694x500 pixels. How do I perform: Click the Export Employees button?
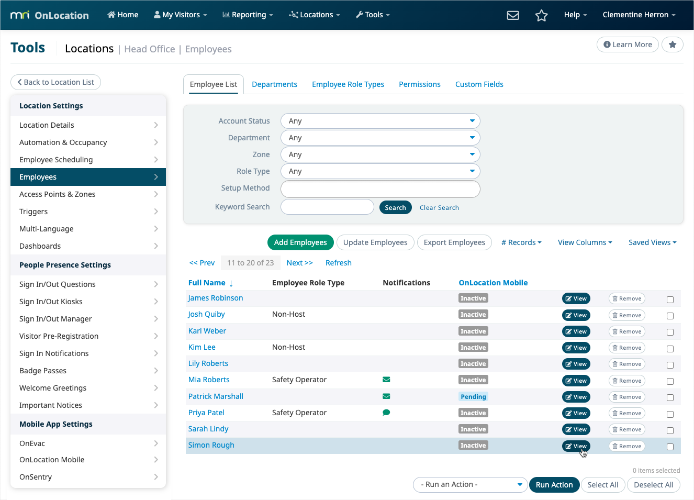coord(454,242)
